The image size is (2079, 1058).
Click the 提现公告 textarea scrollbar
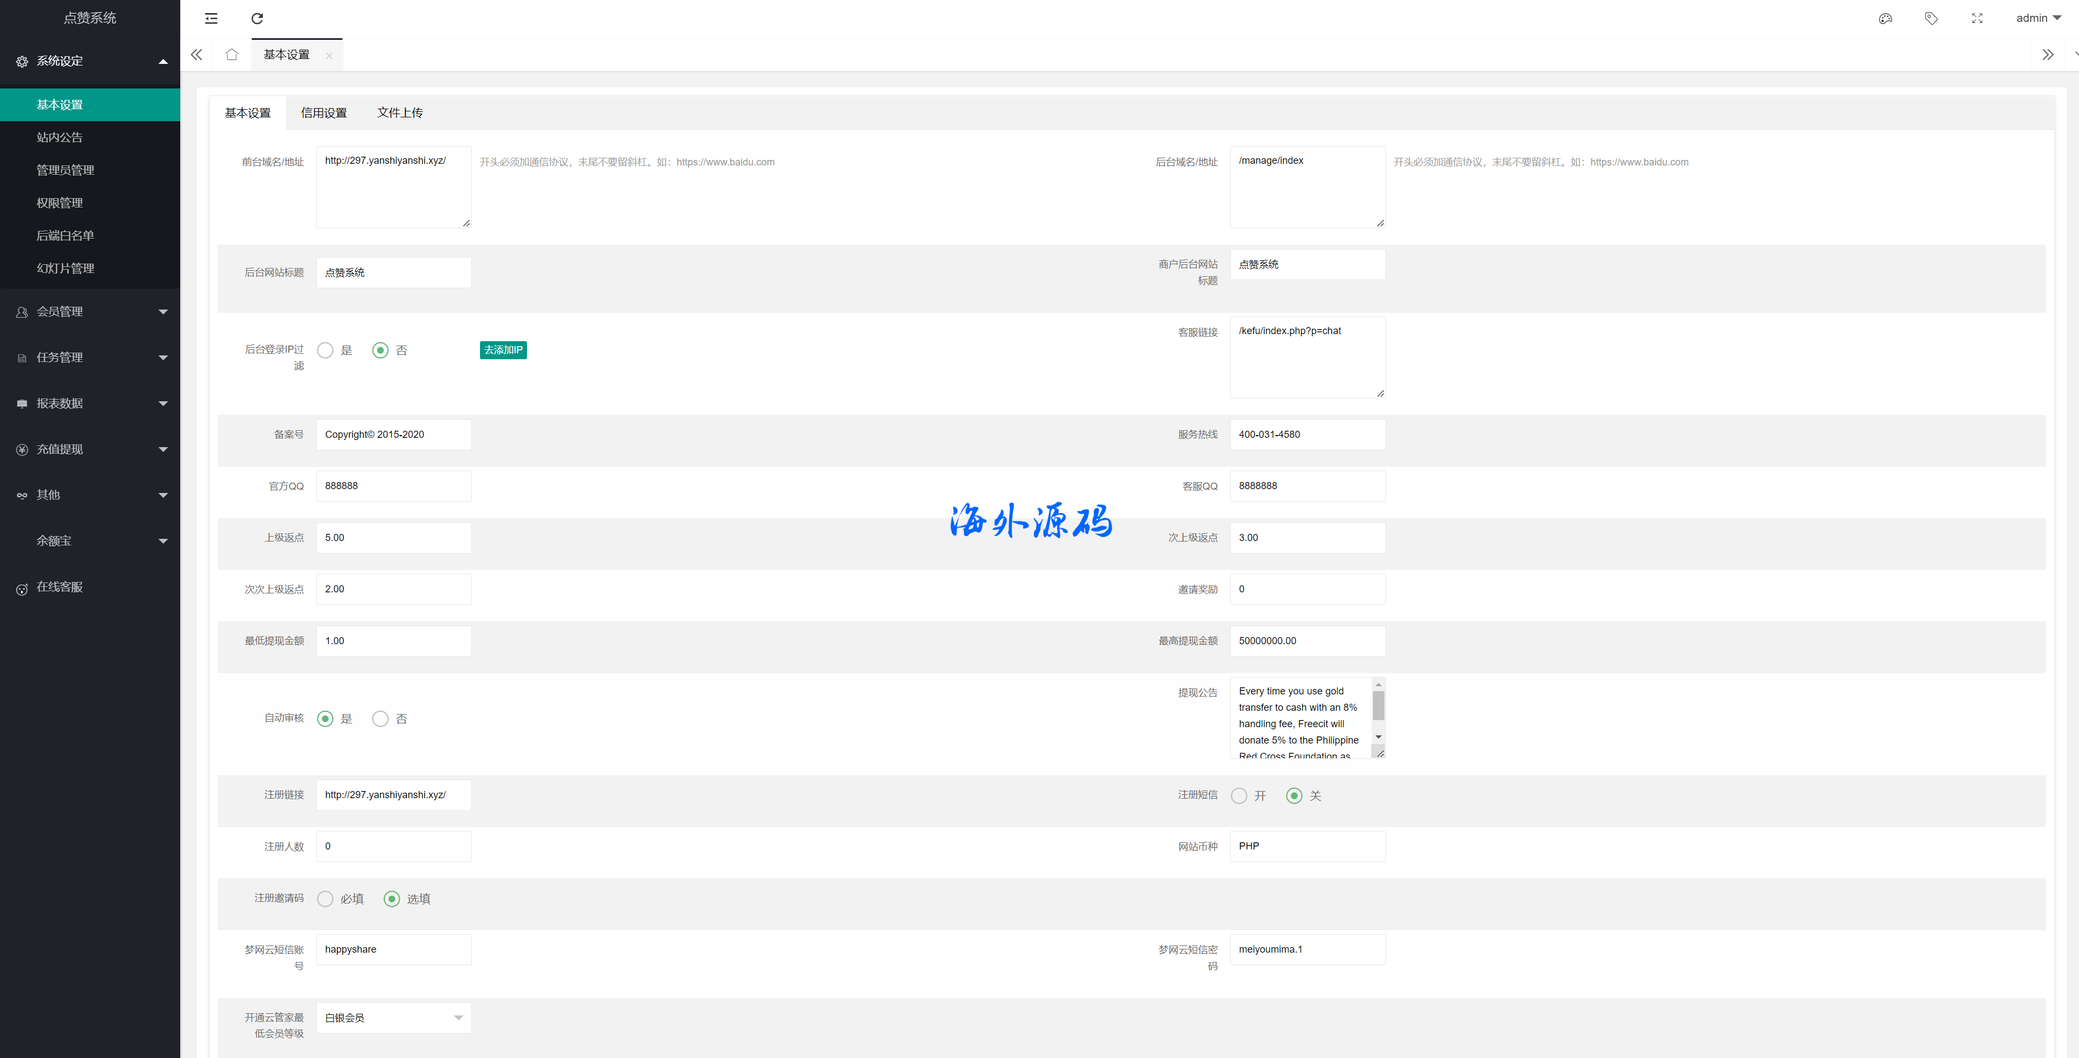click(1378, 706)
